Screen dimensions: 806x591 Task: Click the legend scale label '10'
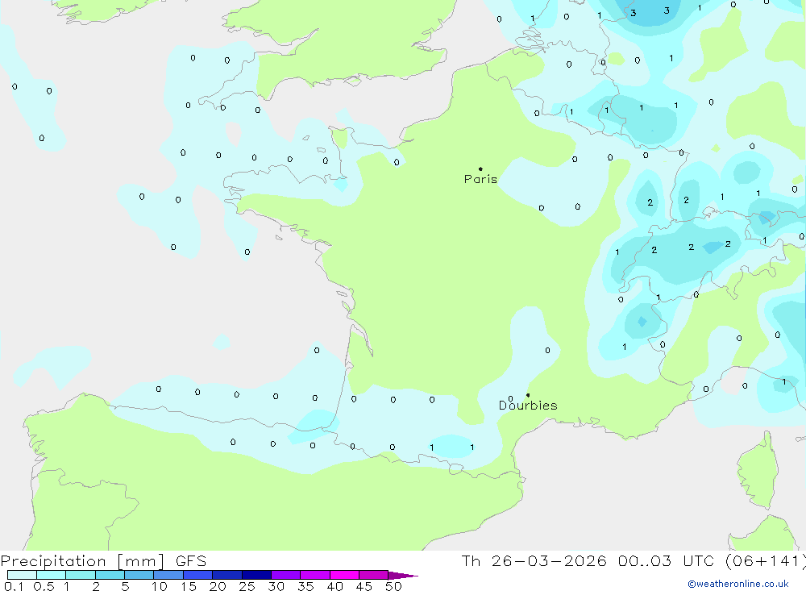coord(160,586)
